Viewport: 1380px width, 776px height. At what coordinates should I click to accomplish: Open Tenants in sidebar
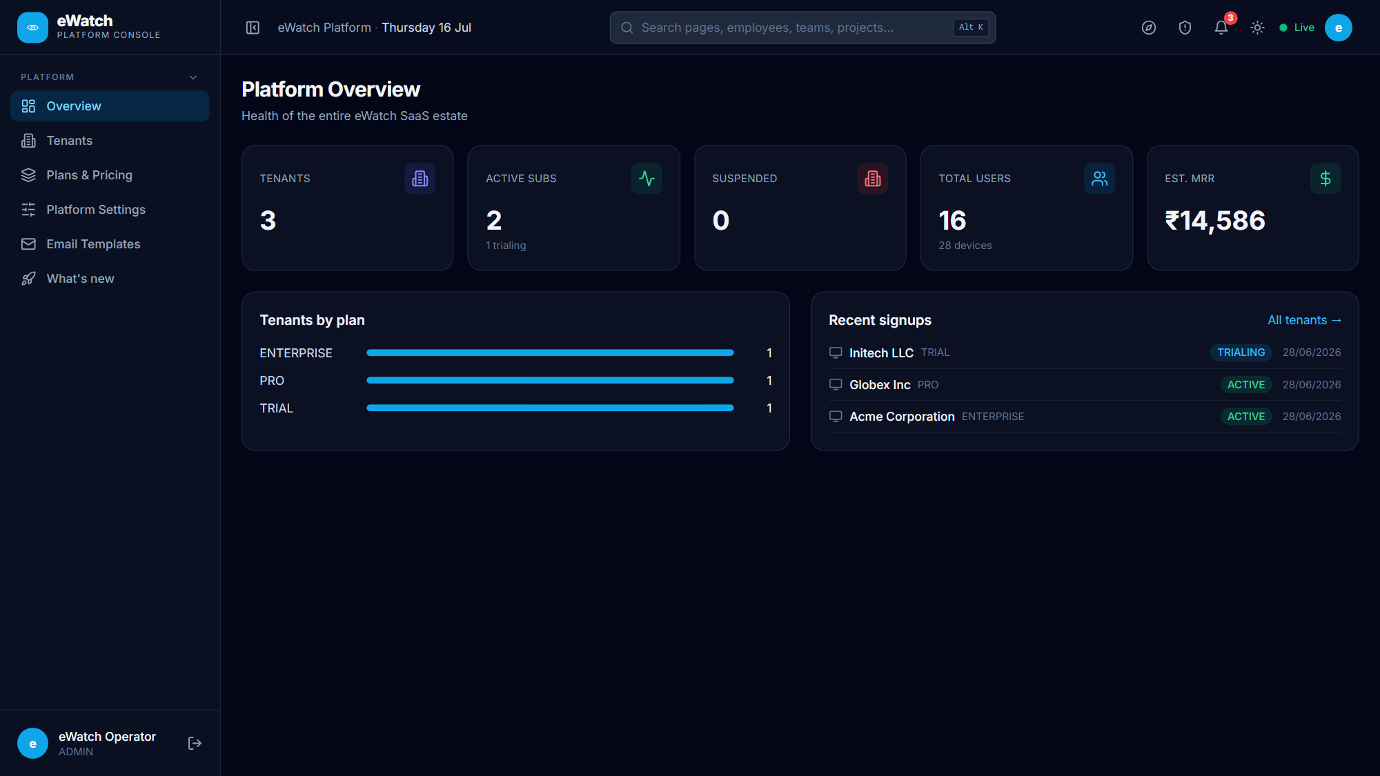click(110, 141)
